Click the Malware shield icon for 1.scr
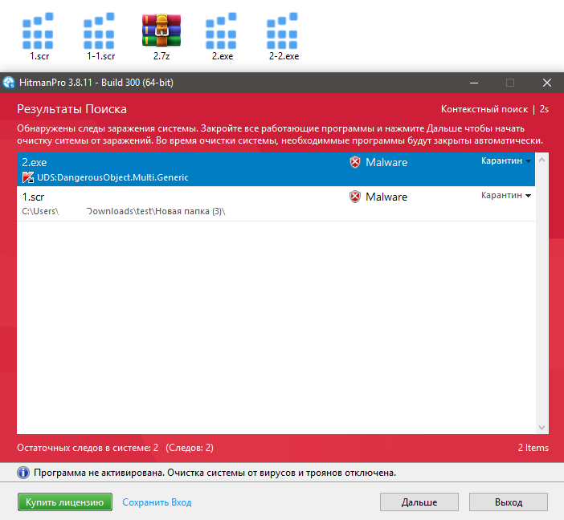The height and width of the screenshot is (520, 564). [x=355, y=197]
